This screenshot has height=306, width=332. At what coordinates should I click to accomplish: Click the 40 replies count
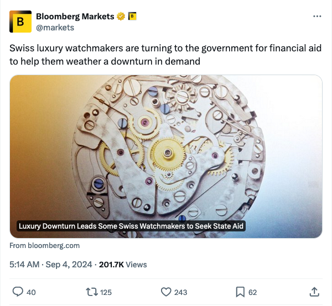click(x=31, y=292)
